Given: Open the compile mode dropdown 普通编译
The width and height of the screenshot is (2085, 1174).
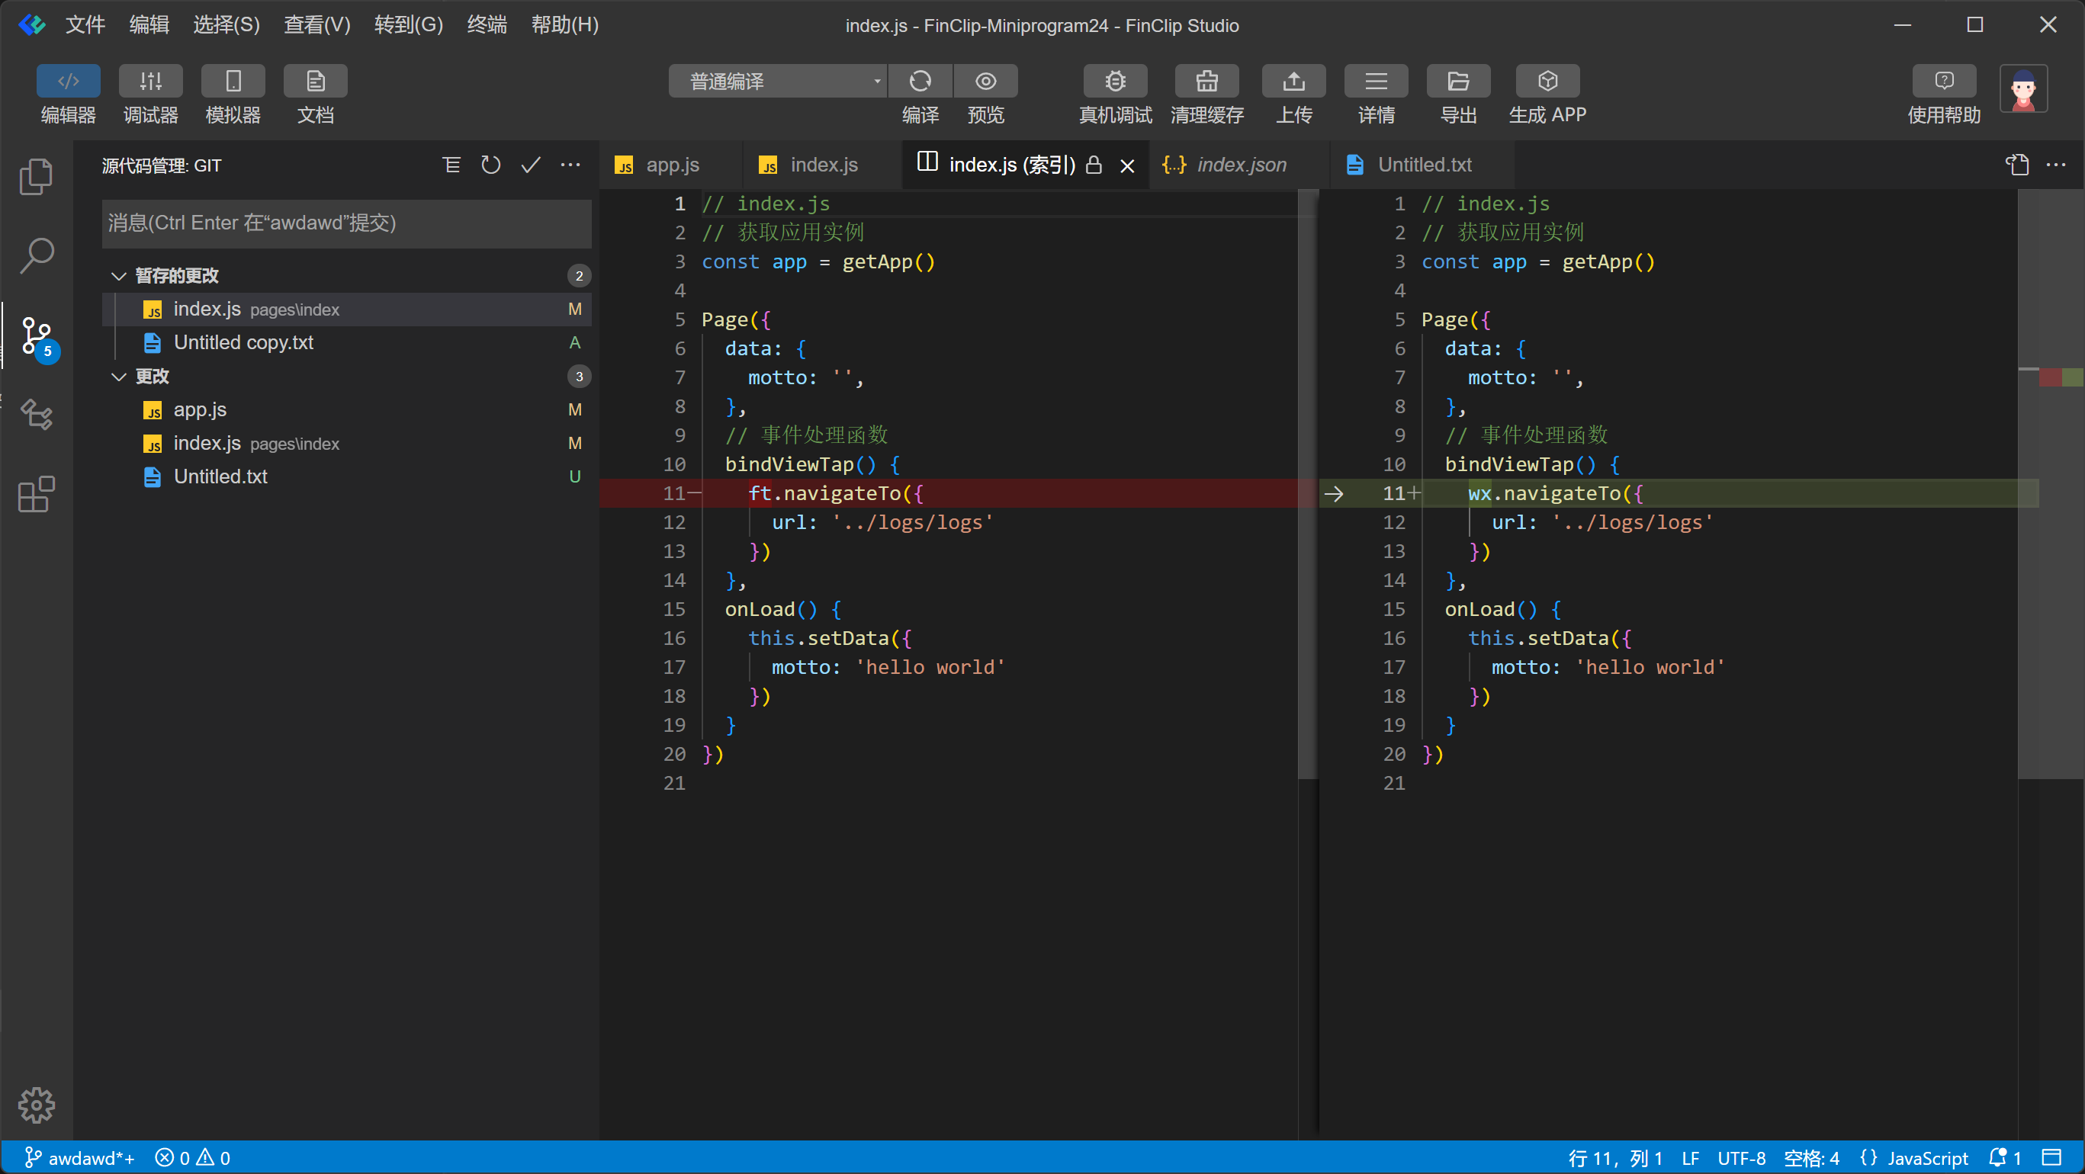Looking at the screenshot, I should (777, 81).
